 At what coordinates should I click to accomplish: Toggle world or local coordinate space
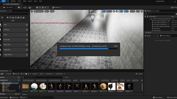[114, 11]
